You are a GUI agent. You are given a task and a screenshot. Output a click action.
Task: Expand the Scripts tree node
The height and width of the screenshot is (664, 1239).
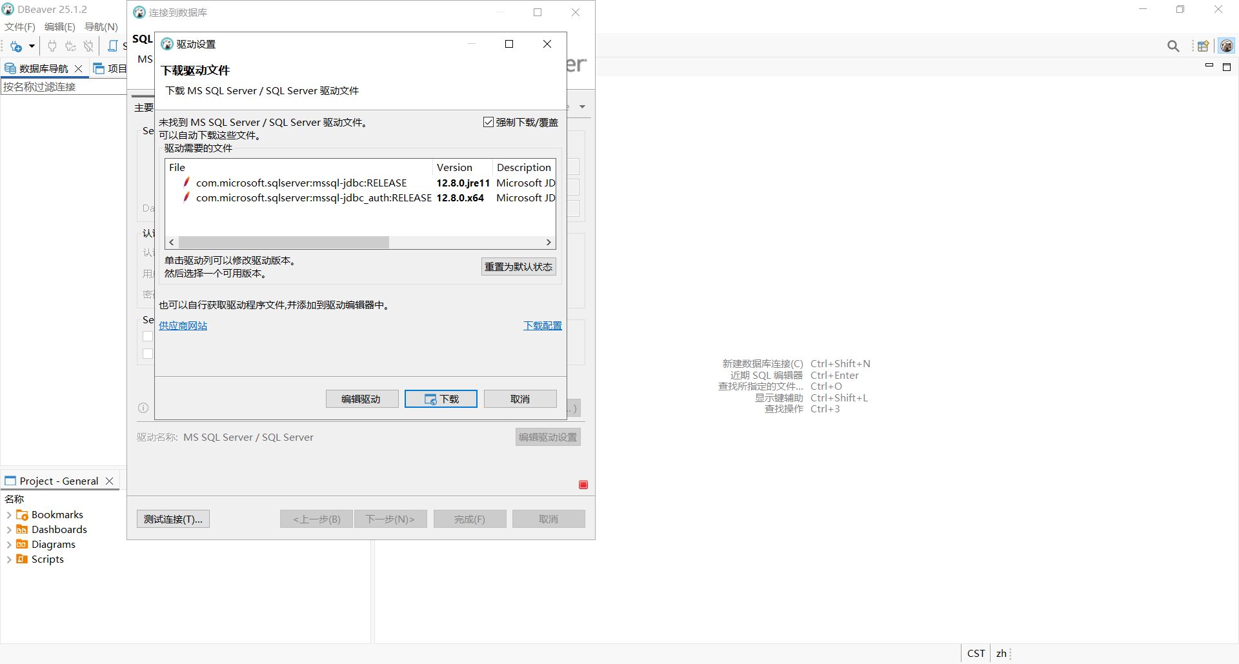click(x=9, y=560)
